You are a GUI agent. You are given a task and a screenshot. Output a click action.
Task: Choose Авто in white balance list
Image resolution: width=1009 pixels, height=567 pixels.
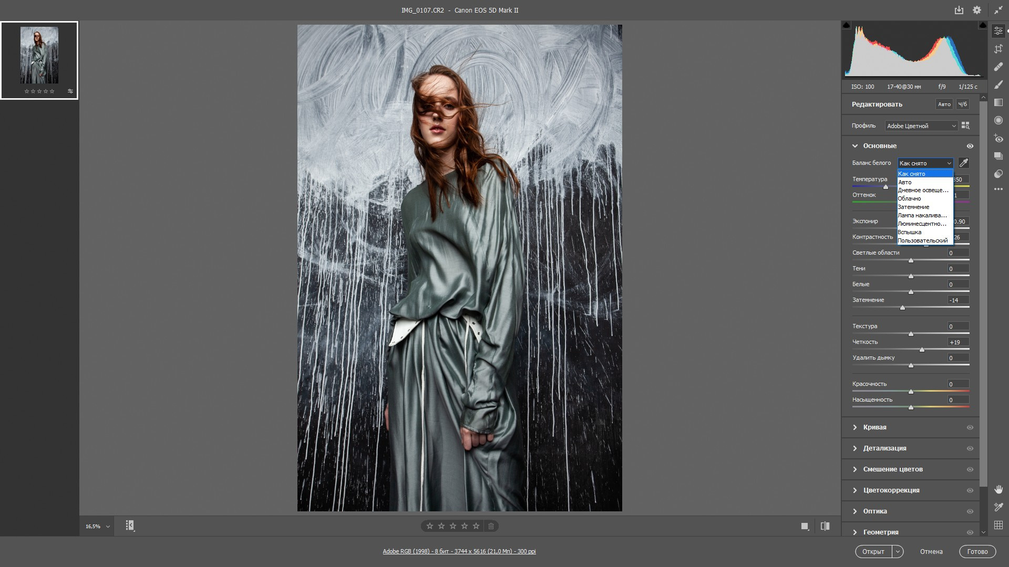(905, 182)
